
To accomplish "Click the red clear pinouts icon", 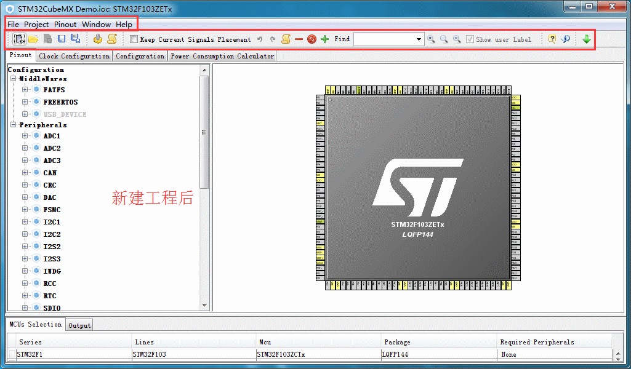I will click(x=311, y=39).
